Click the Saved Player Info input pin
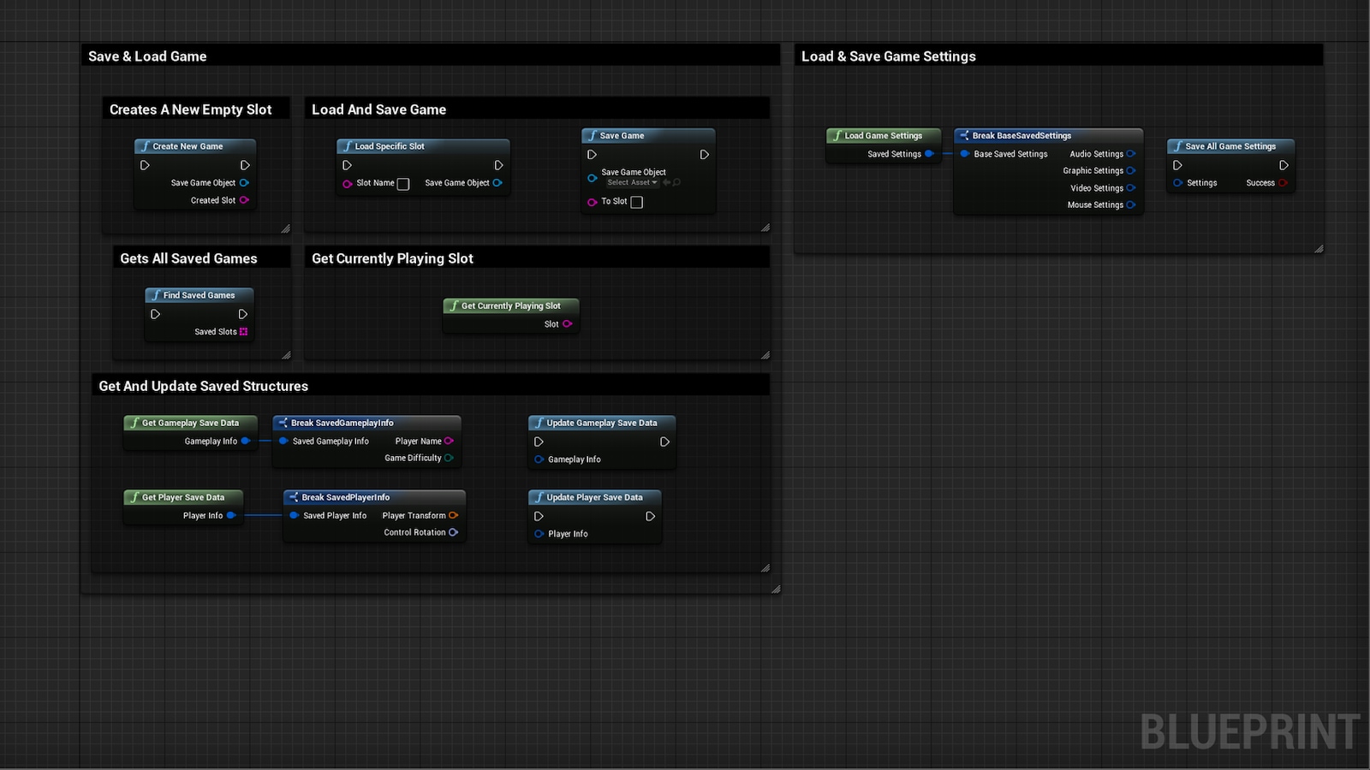The image size is (1370, 770). tap(295, 516)
